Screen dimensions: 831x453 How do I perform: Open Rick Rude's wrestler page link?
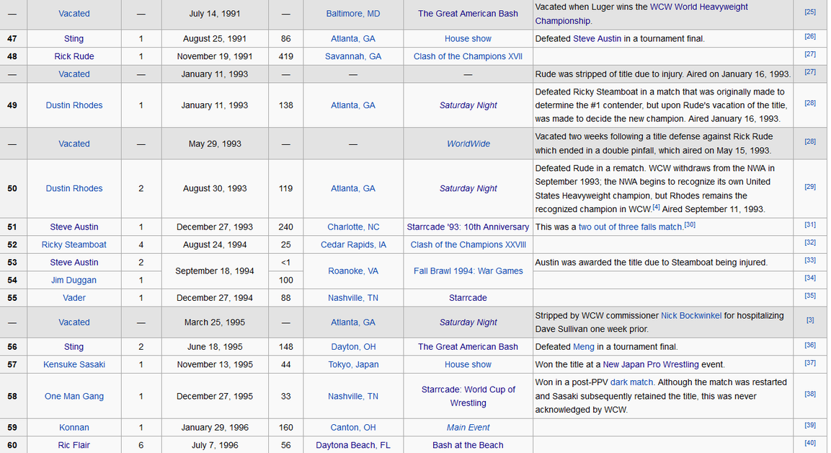(74, 56)
